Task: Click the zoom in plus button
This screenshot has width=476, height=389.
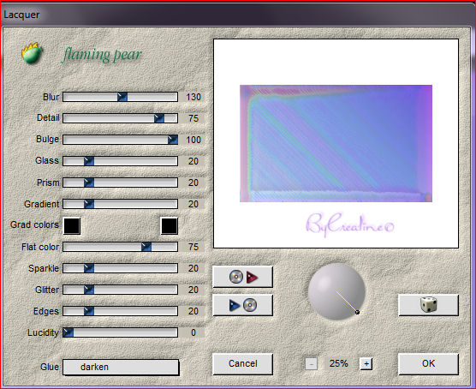Action: pos(366,363)
